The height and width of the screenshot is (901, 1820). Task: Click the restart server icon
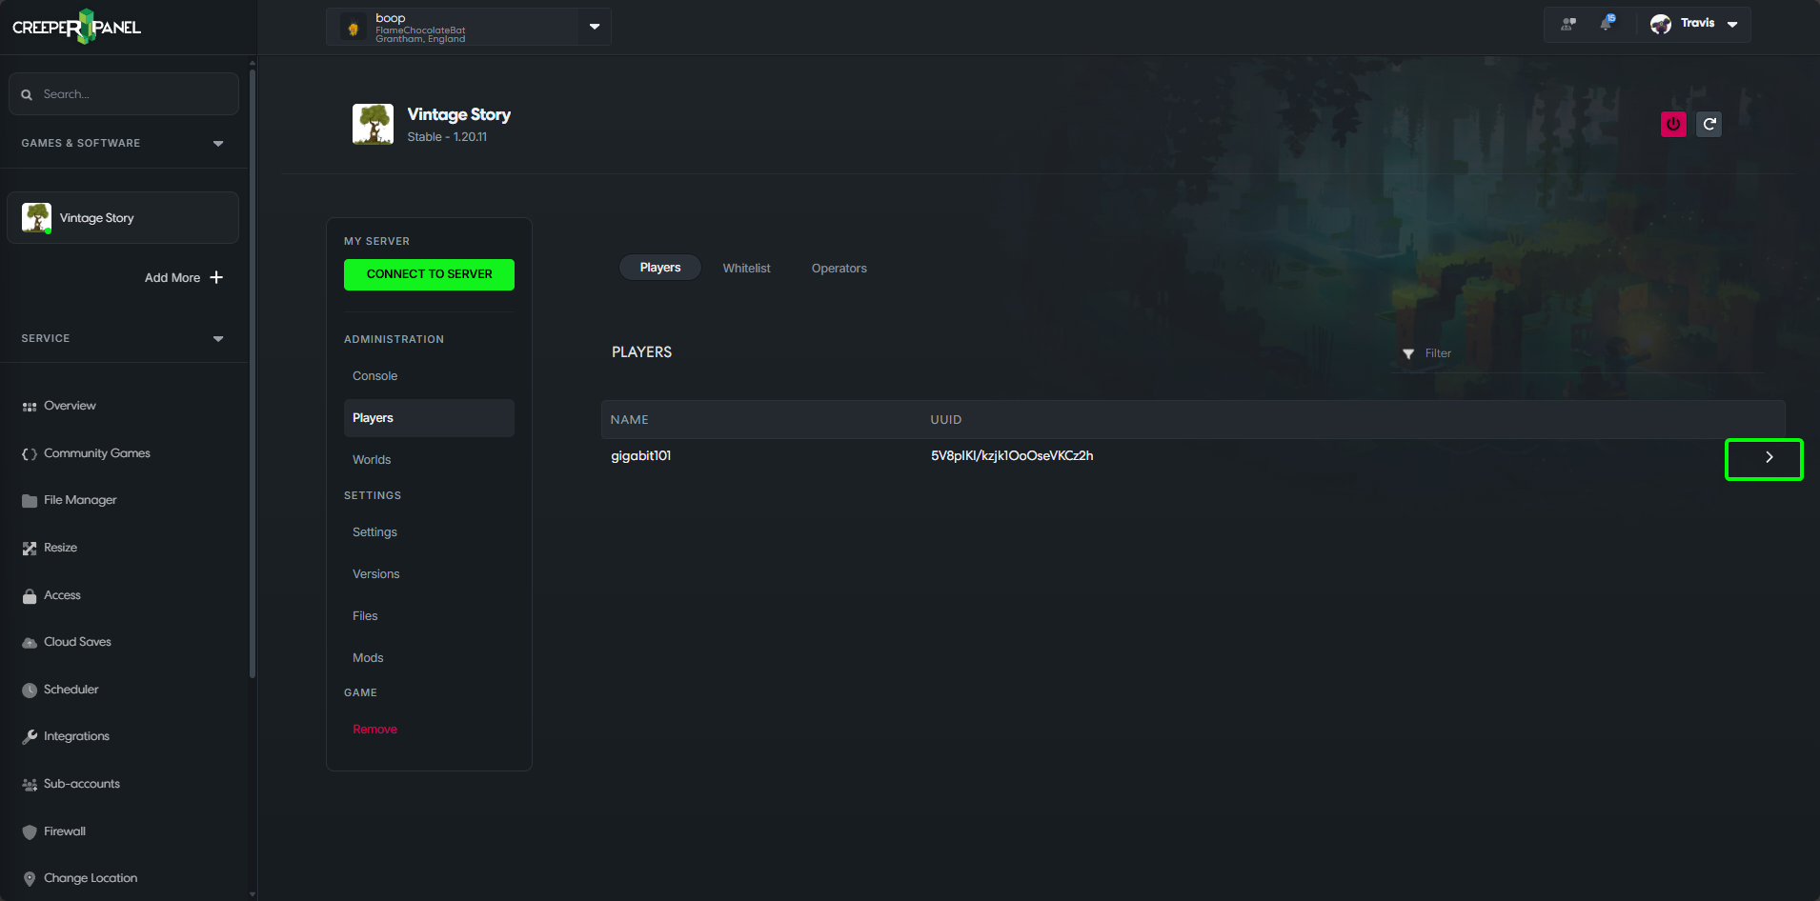coord(1709,124)
